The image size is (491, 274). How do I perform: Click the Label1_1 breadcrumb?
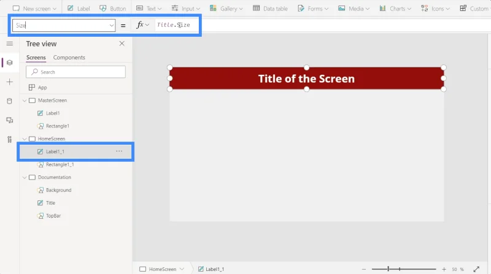click(211, 269)
